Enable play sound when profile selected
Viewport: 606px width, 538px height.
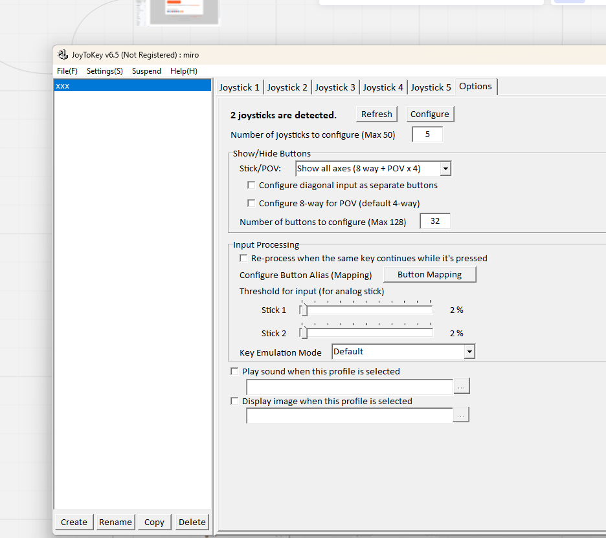point(234,371)
